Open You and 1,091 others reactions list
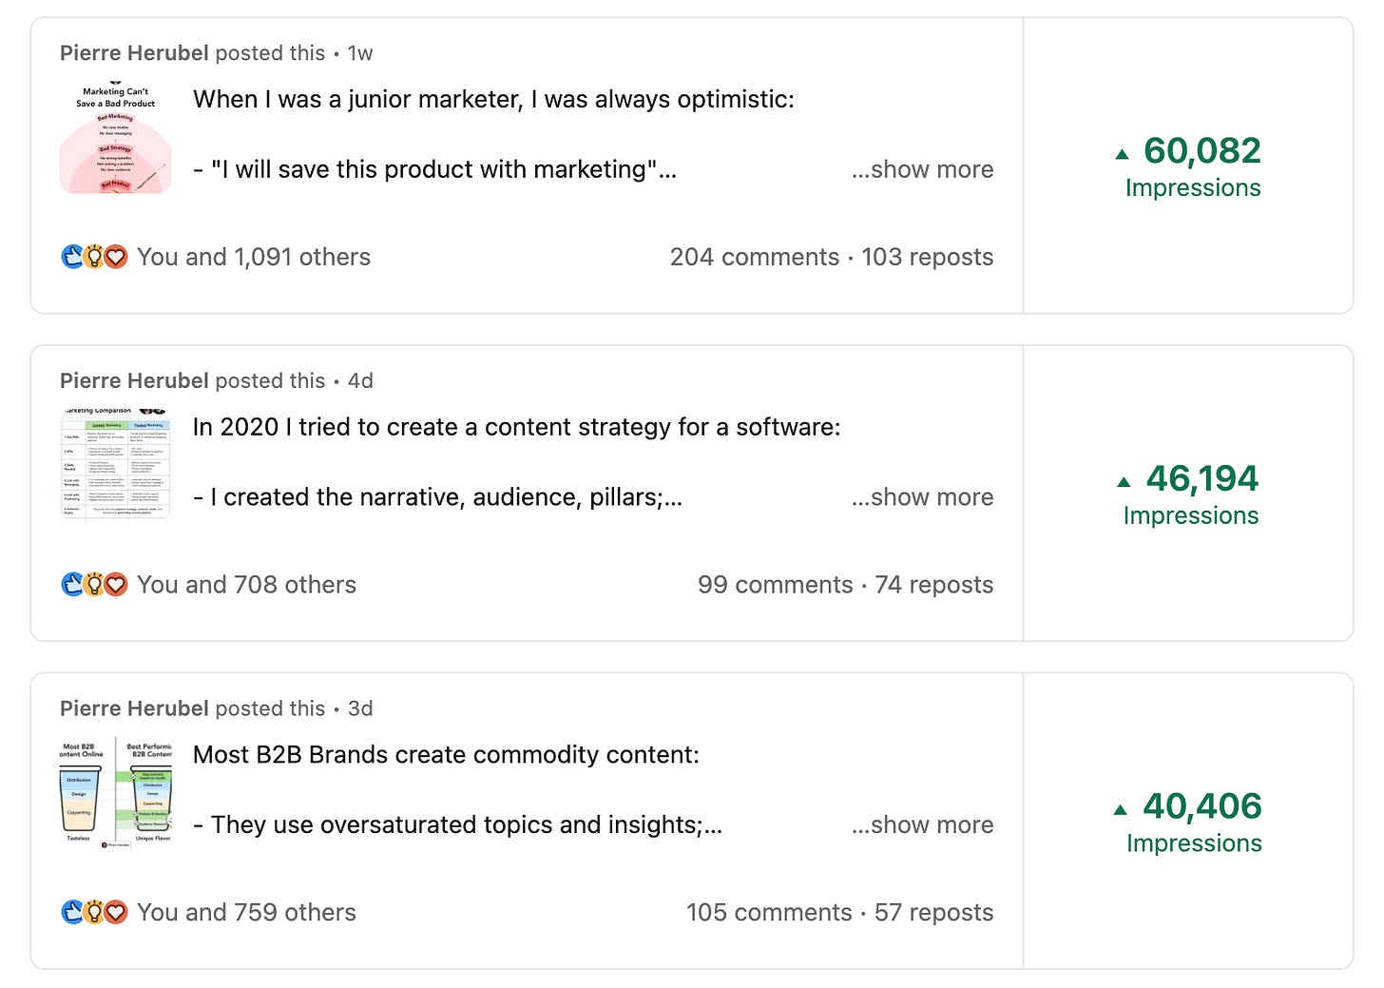The image size is (1384, 988). point(254,257)
